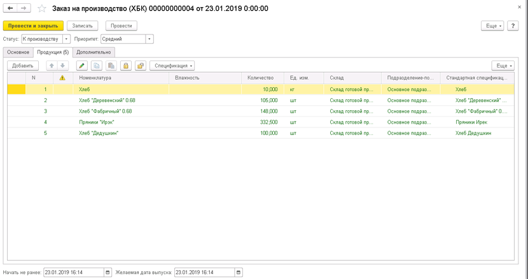The height and width of the screenshot is (279, 528).
Task: Select the Пряники "Ирэк" row
Action: click(261, 122)
